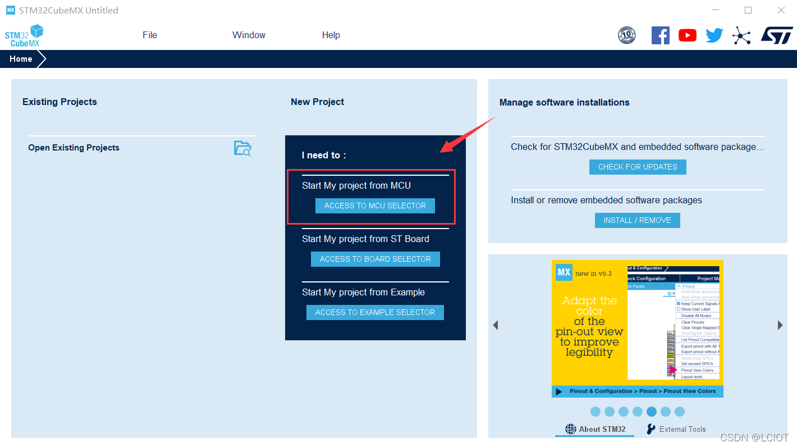Open the Help menu
This screenshot has width=797, height=447.
(331, 35)
